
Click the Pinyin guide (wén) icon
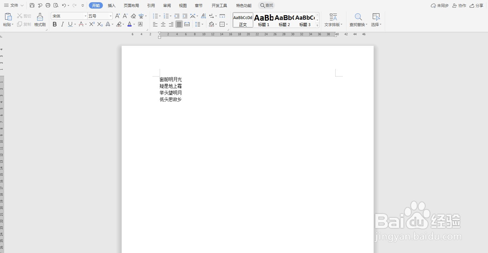(x=141, y=16)
